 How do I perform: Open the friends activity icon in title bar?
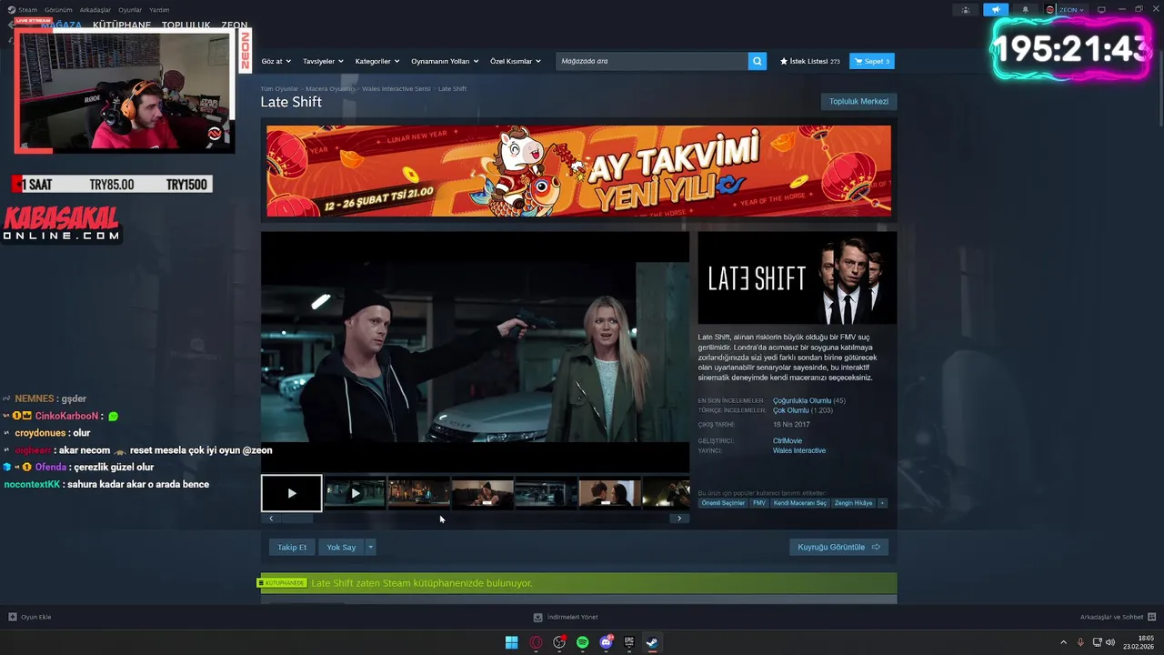pos(966,10)
